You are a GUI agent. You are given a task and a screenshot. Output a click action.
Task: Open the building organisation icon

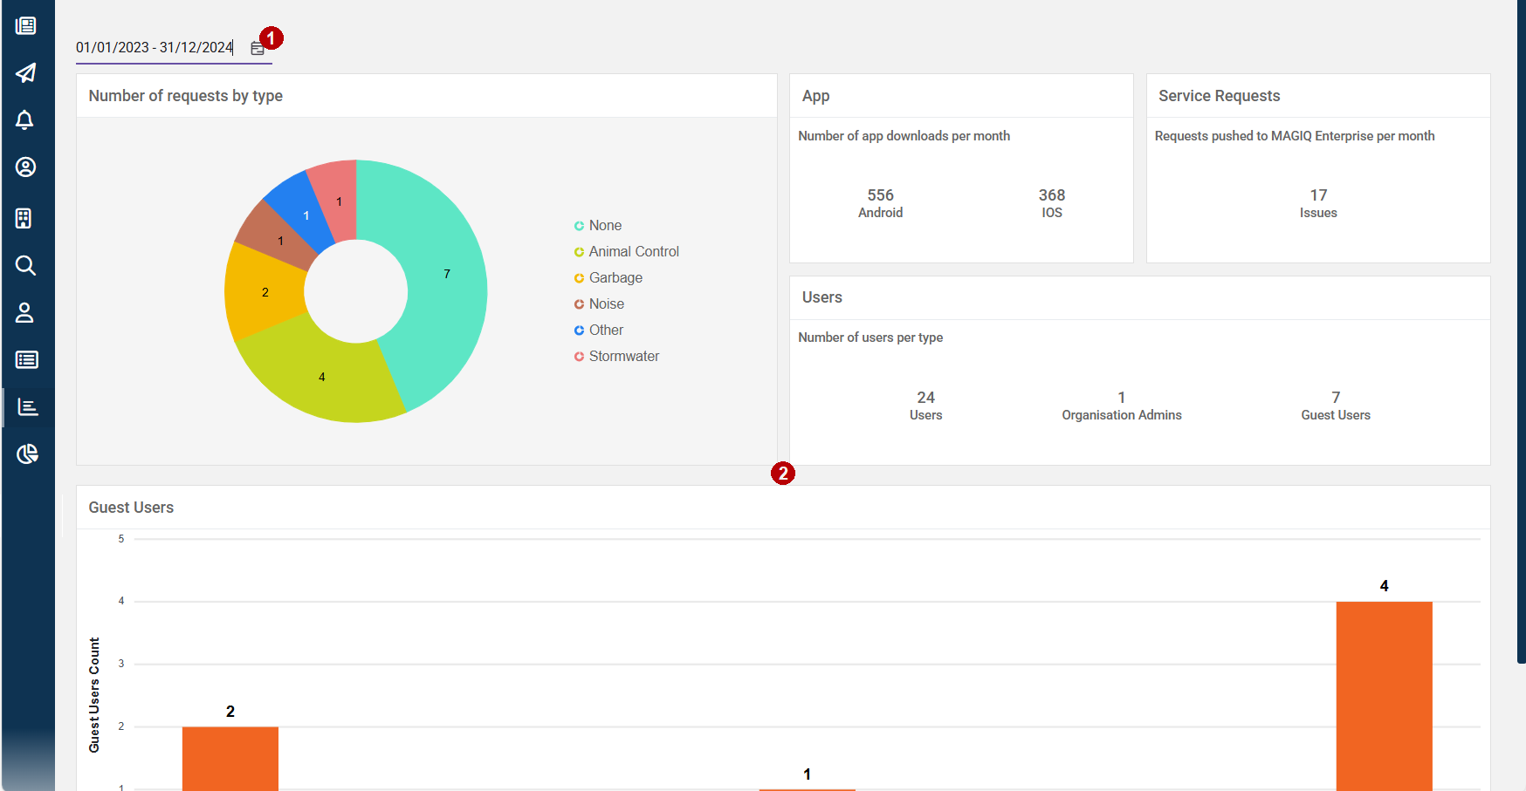[24, 218]
